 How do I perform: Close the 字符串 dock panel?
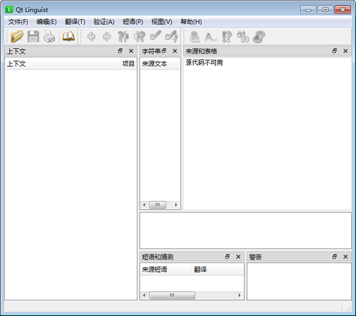(x=174, y=51)
